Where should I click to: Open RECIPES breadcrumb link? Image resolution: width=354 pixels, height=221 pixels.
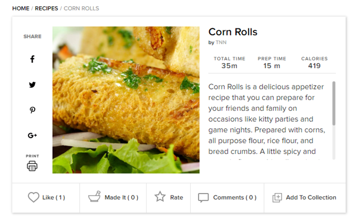point(47,8)
